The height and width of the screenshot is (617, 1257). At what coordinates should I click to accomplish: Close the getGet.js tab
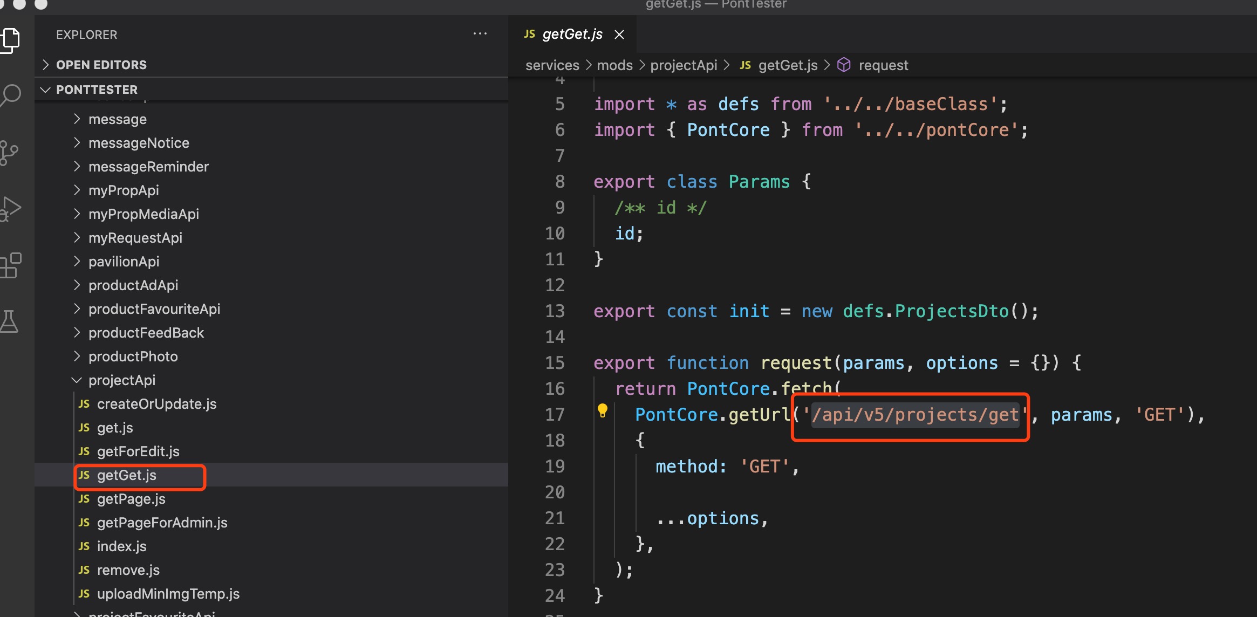coord(619,34)
